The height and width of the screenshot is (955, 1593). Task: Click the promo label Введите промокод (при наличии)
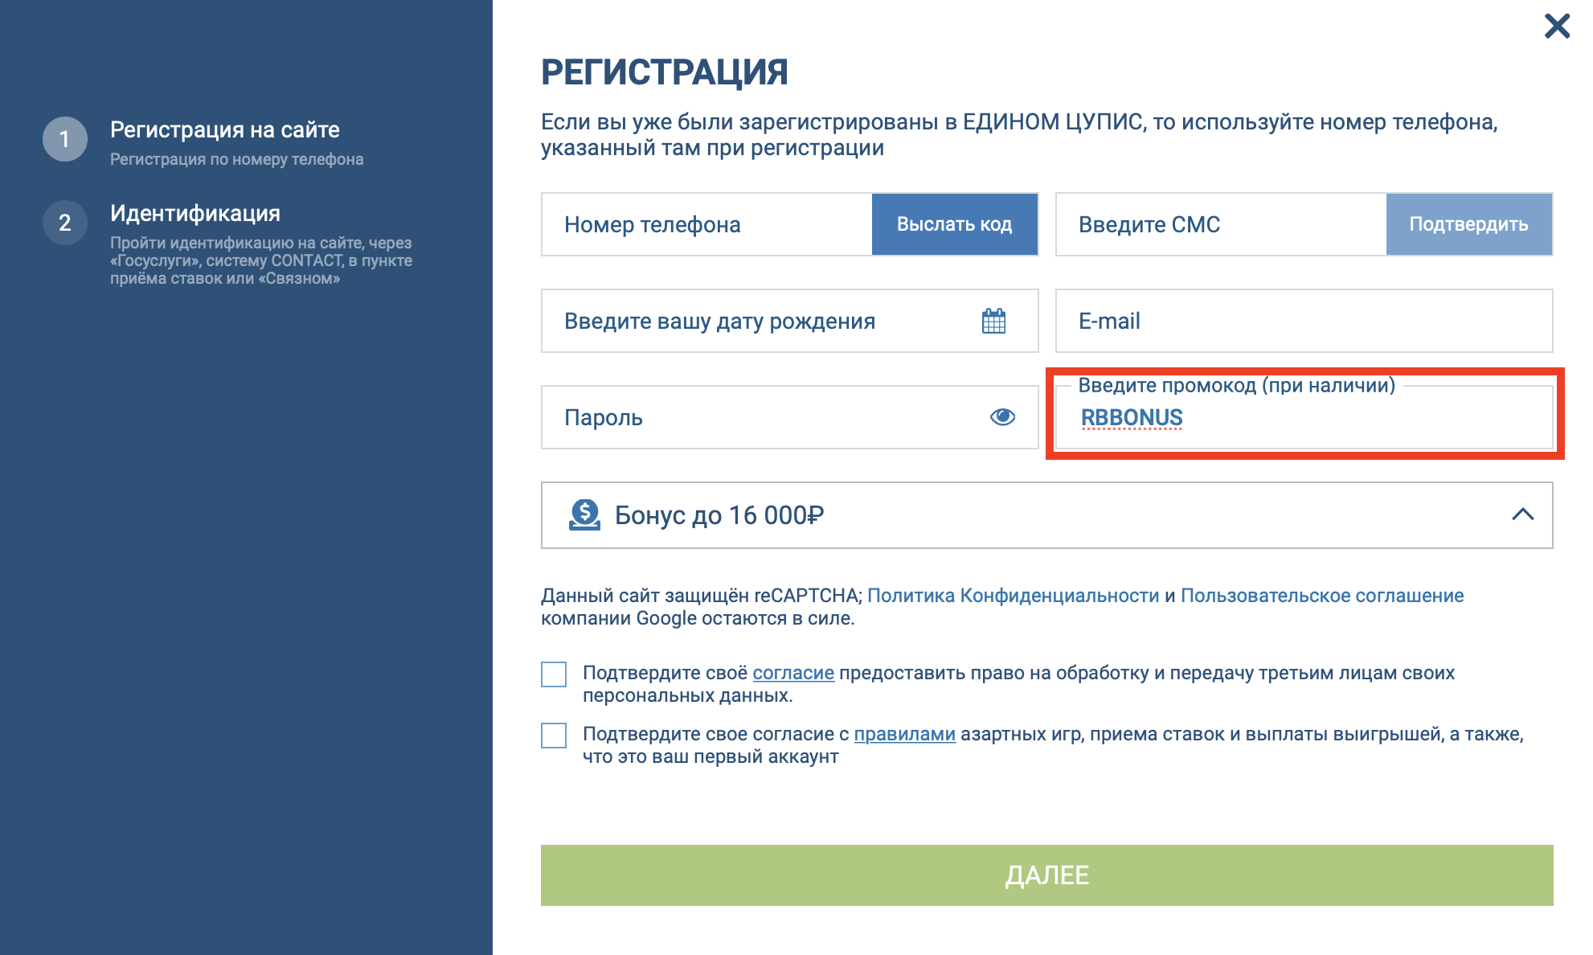pyautogui.click(x=1237, y=385)
